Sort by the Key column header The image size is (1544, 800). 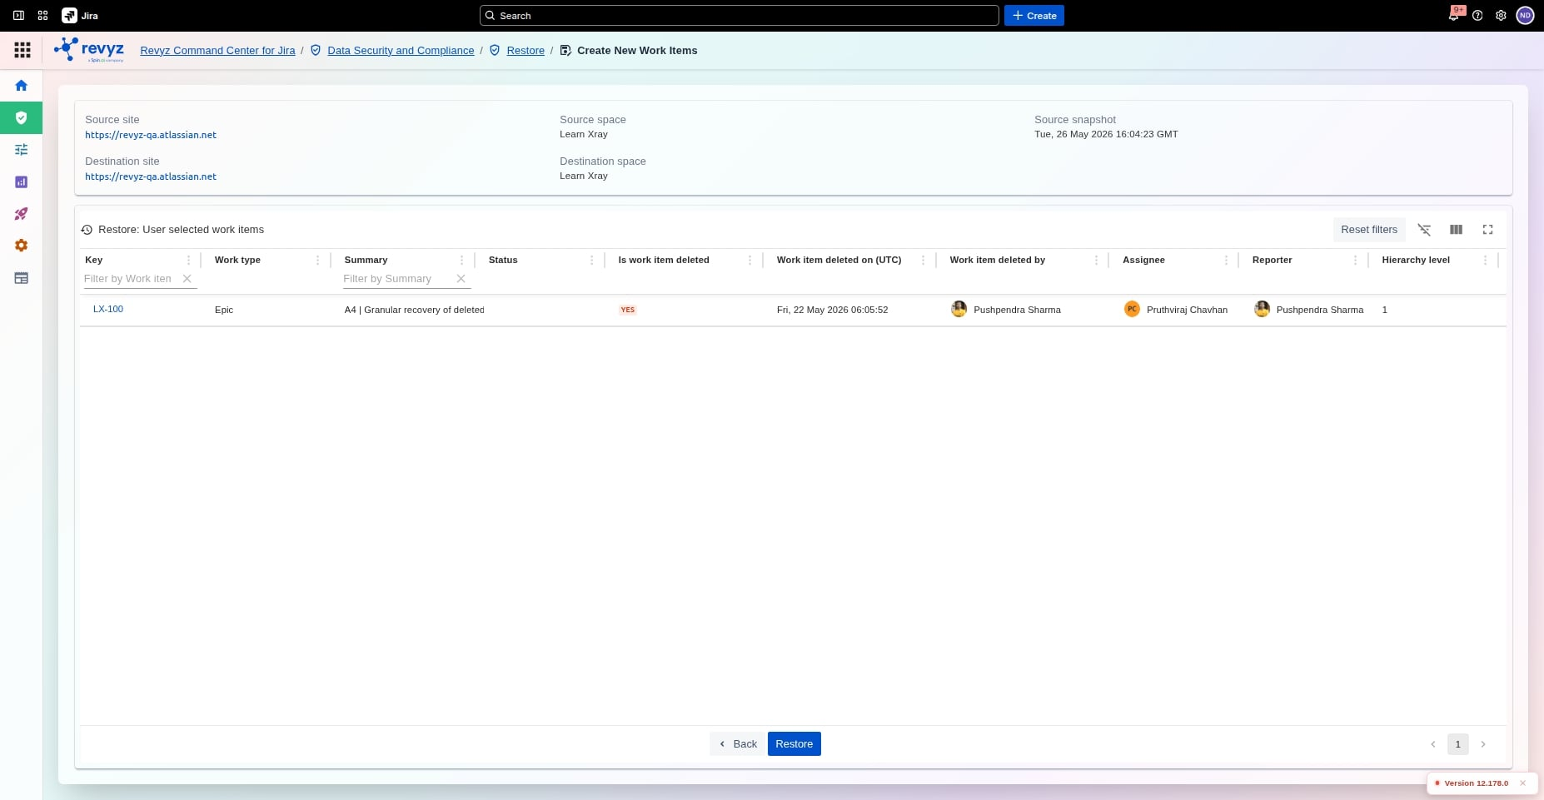click(94, 261)
